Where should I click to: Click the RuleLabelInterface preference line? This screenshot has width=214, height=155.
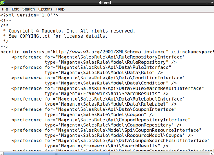click(x=98, y=99)
